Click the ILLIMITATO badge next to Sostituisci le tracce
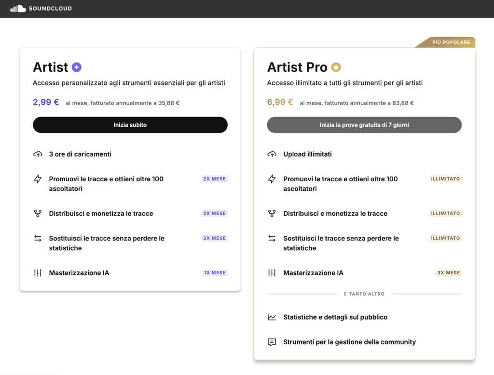 point(445,238)
